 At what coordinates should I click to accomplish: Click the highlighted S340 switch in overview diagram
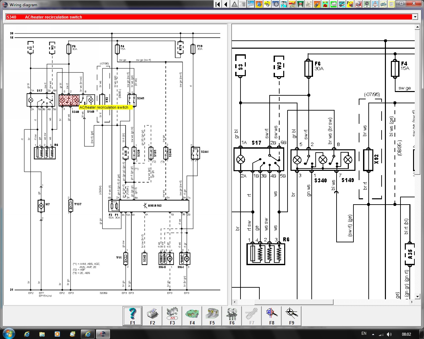click(69, 100)
